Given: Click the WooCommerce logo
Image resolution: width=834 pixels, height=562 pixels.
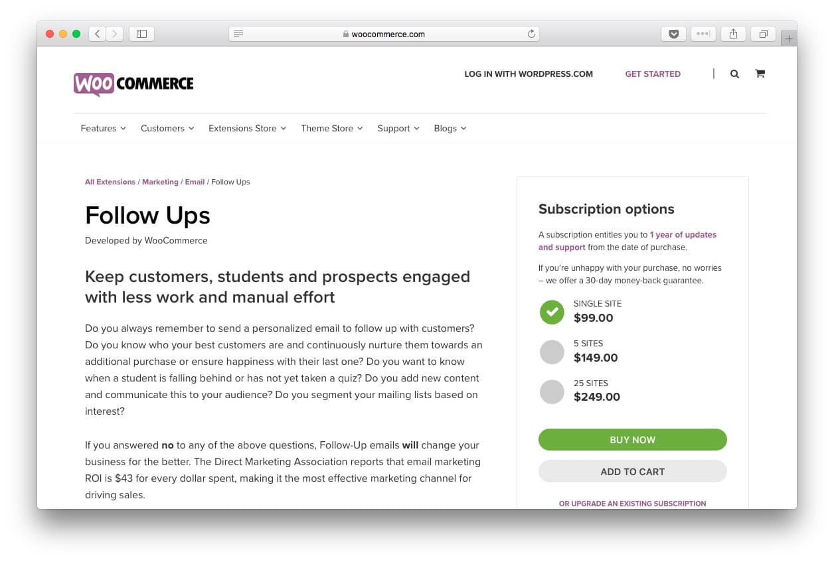Looking at the screenshot, I should pyautogui.click(x=133, y=84).
